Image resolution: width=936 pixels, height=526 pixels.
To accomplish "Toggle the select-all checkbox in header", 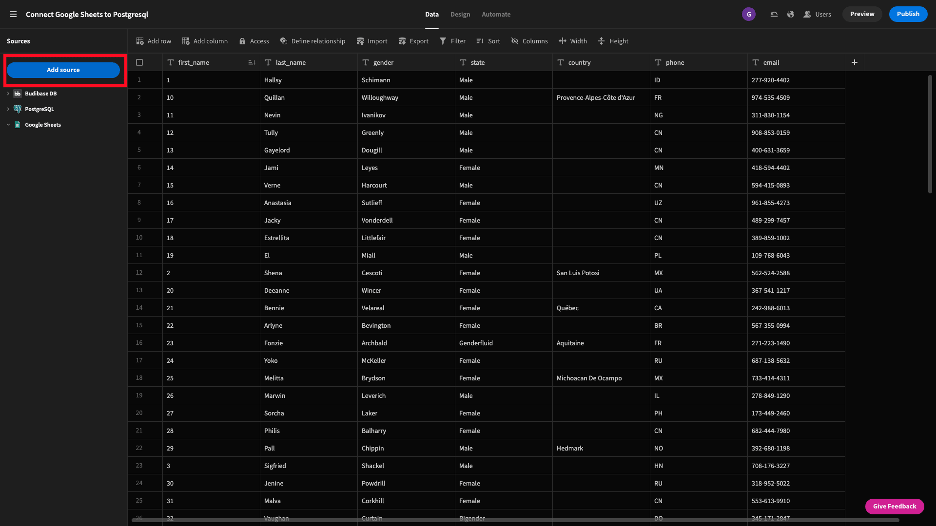I will [x=139, y=62].
